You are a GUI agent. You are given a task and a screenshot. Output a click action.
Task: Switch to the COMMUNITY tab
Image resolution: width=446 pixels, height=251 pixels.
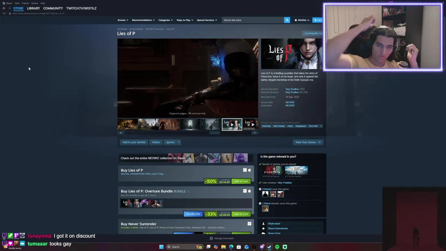click(53, 8)
